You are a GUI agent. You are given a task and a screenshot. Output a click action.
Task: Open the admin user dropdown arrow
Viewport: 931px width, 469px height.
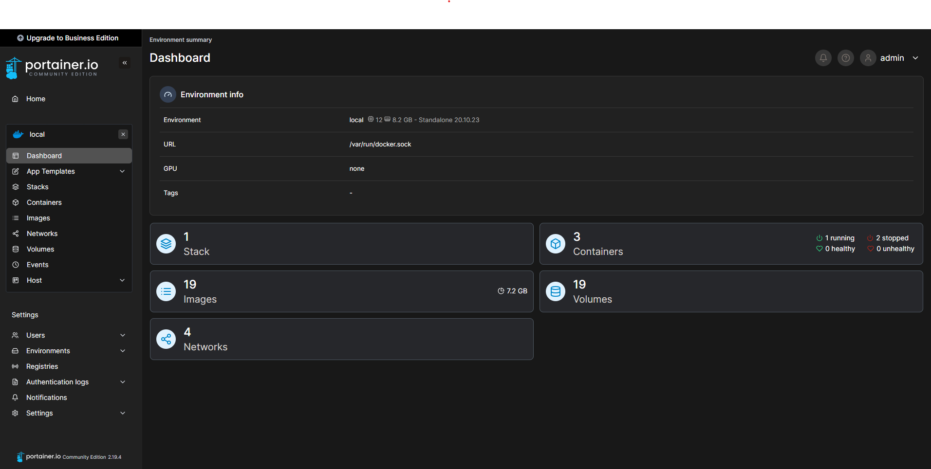[x=915, y=58]
